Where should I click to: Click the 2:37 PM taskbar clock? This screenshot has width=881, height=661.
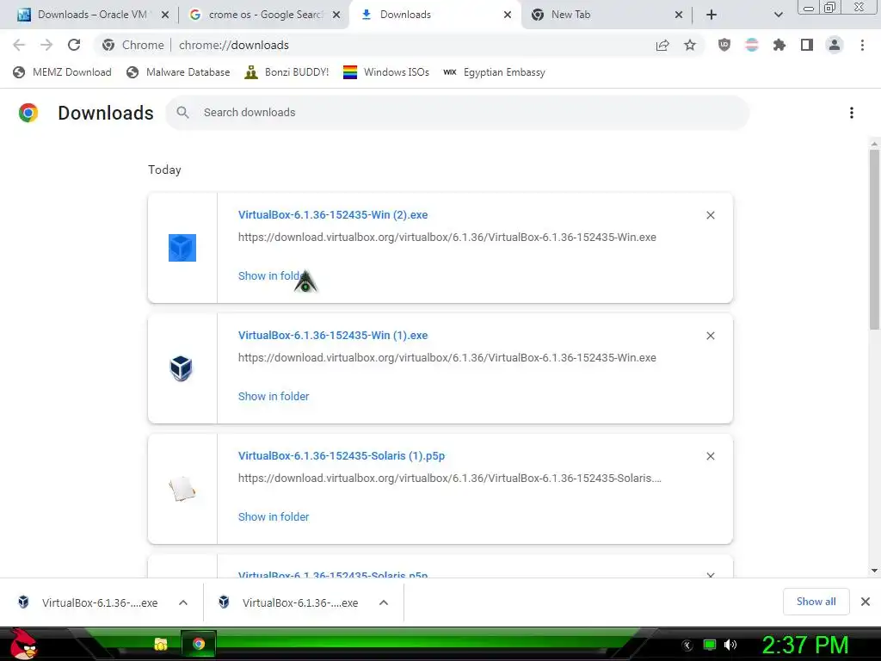click(x=804, y=645)
